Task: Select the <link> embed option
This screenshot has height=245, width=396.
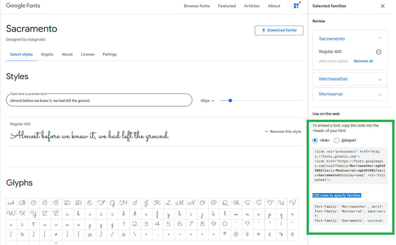Action: (x=315, y=140)
